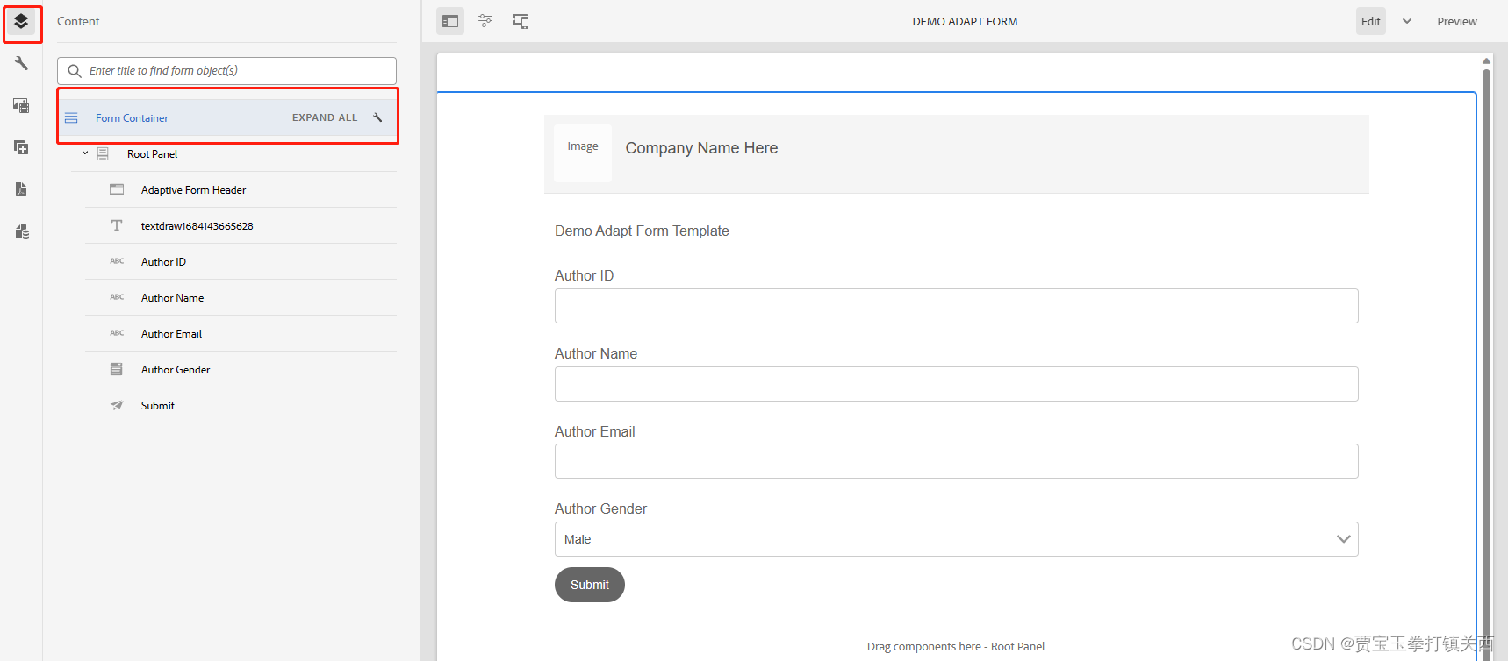Click the Company Name Here header text
1508x661 pixels.
point(701,148)
